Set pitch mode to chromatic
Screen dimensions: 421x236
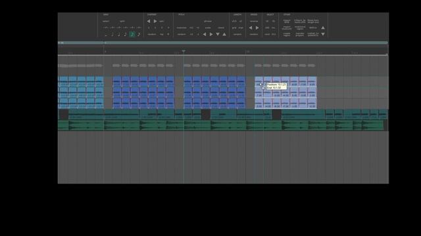pyautogui.click(x=182, y=28)
